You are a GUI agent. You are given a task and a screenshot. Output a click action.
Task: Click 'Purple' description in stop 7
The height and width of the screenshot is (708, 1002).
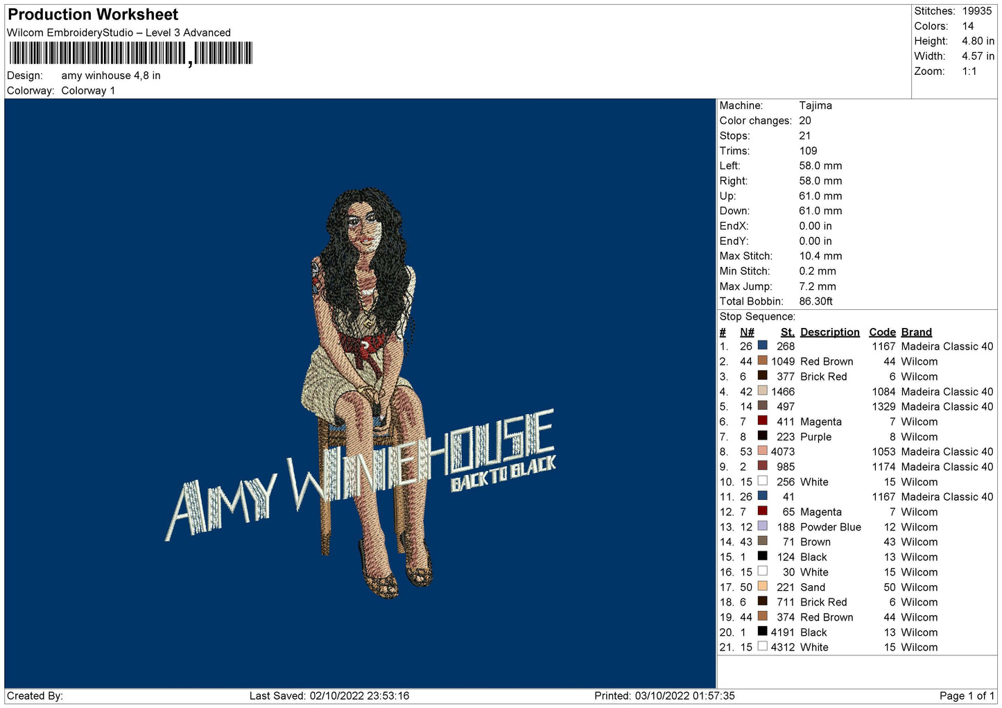click(x=815, y=437)
